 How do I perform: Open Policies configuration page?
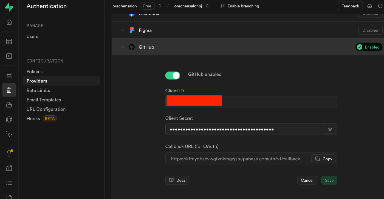point(35,72)
